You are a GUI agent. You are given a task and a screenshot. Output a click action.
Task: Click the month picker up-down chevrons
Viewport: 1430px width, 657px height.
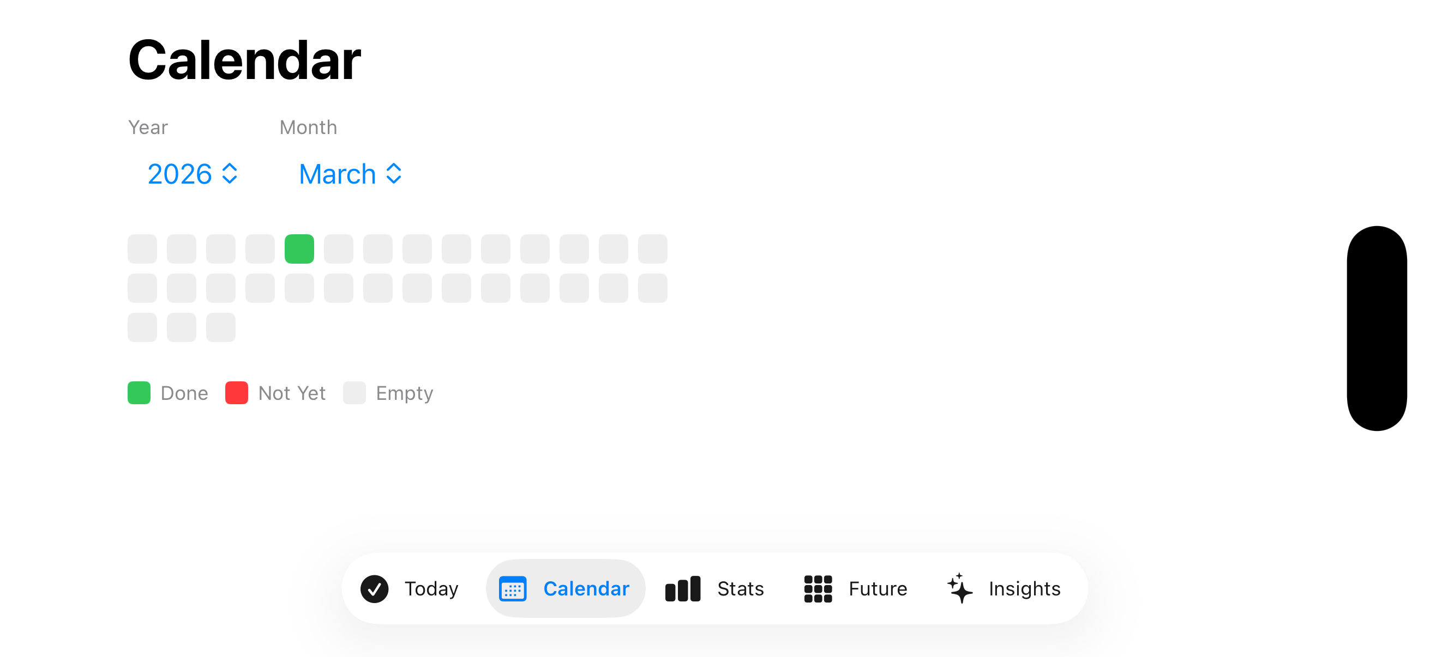(x=394, y=174)
